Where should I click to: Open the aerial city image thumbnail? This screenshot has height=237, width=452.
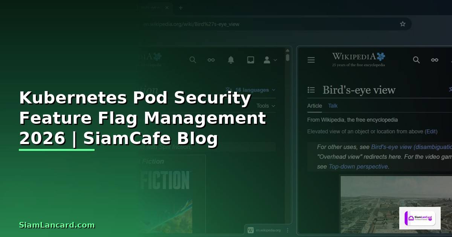pos(396,205)
